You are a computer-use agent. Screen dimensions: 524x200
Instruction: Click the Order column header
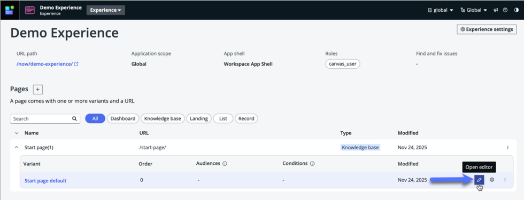tap(145, 164)
